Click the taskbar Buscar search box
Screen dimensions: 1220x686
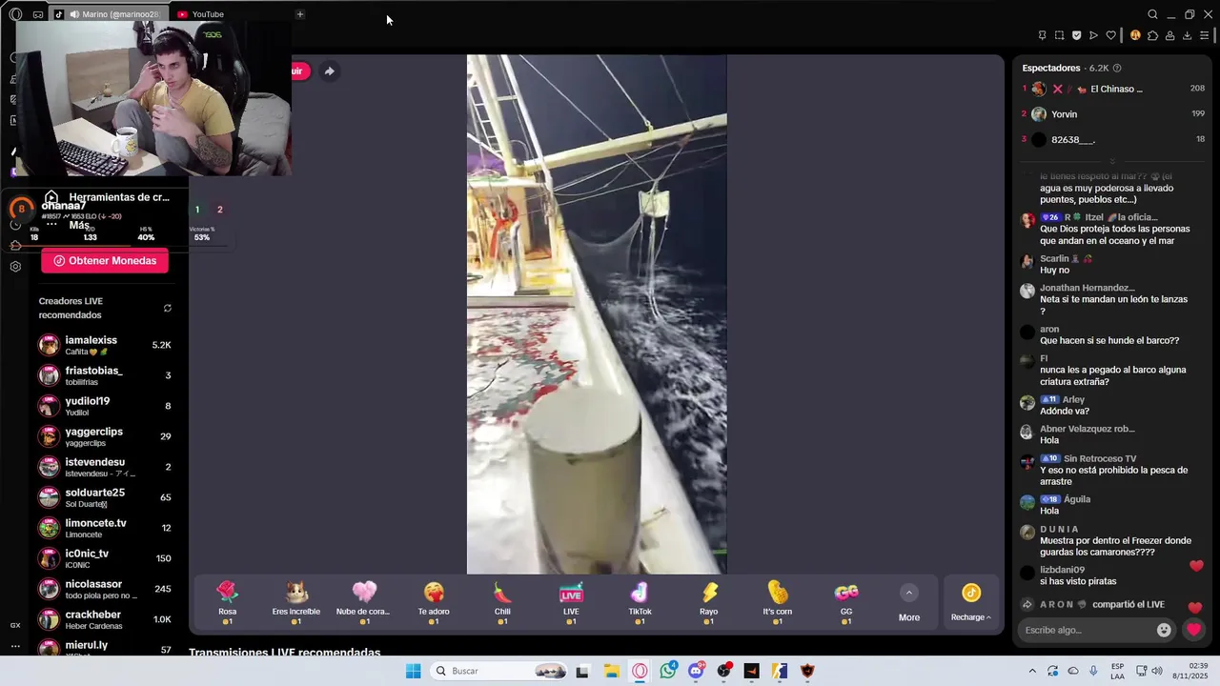coord(498,671)
